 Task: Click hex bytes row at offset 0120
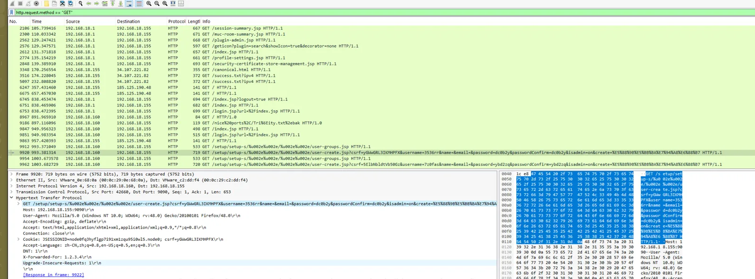(x=575, y=247)
